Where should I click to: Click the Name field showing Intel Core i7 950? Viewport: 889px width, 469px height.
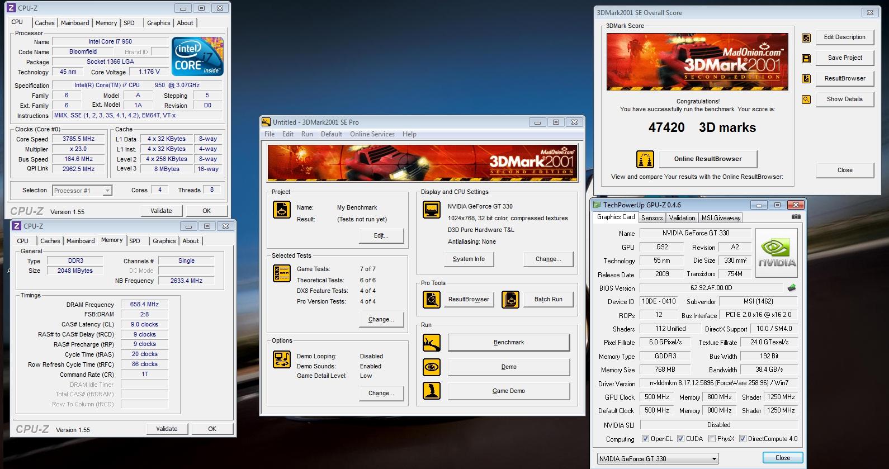point(110,41)
